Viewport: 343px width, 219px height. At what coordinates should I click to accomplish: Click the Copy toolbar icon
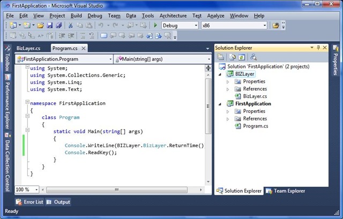80,25
